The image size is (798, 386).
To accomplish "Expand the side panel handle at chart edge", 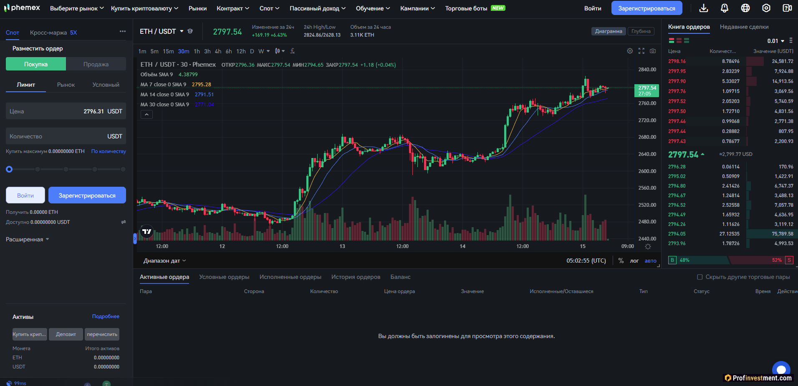I will [x=135, y=238].
